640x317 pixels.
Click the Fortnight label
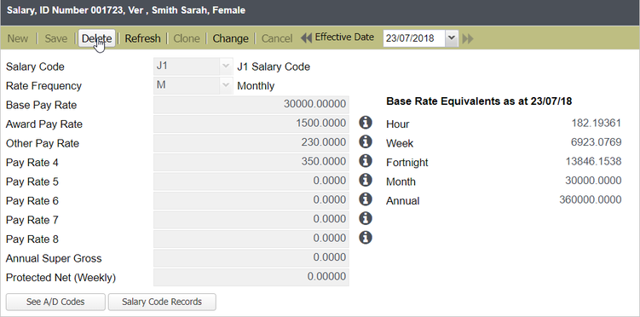(x=407, y=163)
